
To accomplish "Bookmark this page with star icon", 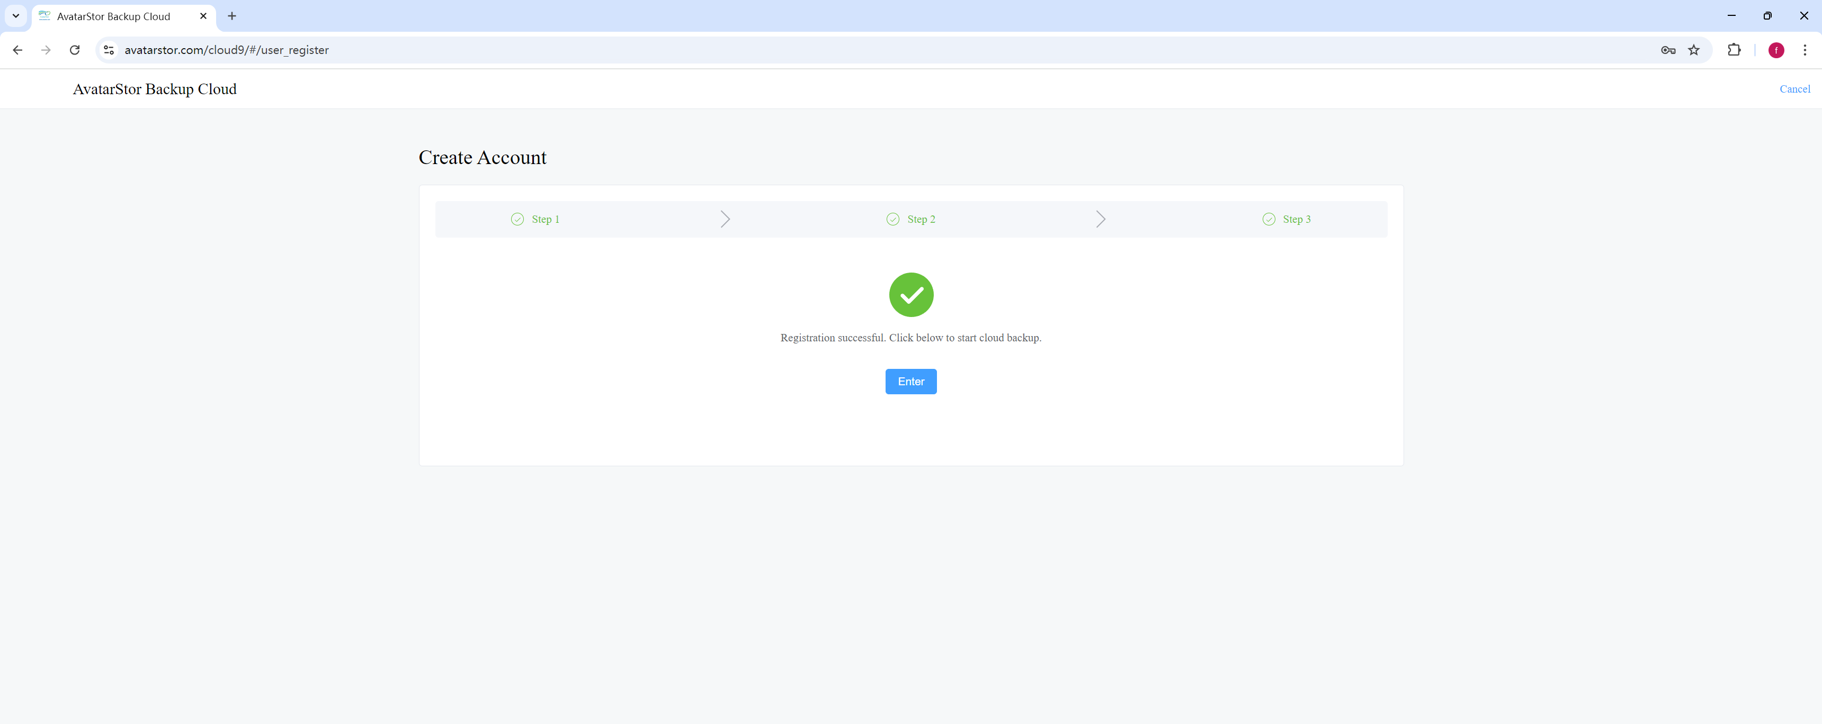I will (x=1693, y=50).
